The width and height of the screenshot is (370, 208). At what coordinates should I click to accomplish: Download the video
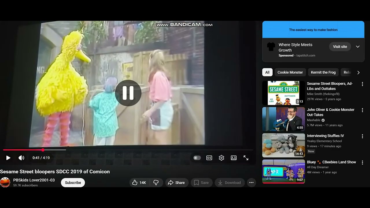[x=230, y=183]
